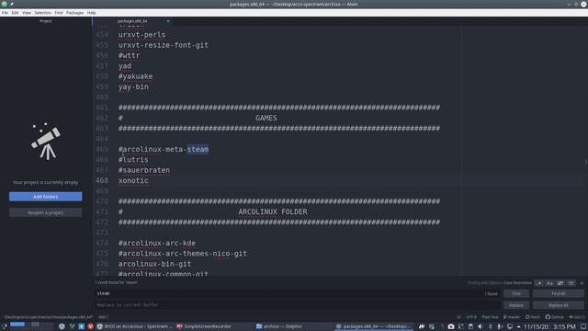Open the File menu
The height and width of the screenshot is (331, 588).
click(5, 13)
